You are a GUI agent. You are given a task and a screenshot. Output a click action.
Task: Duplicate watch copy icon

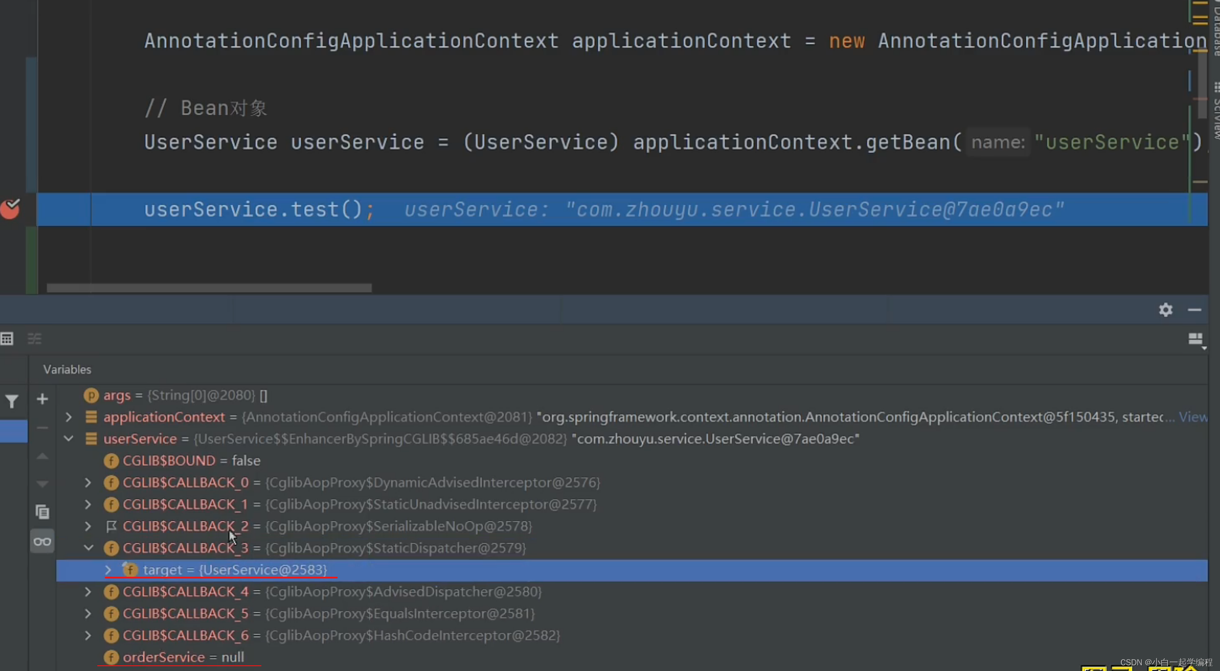(42, 512)
